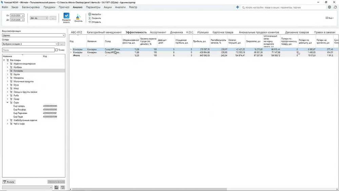Switch to the ABC-XYZ tab
The width and height of the screenshot is (339, 191).
click(x=77, y=32)
